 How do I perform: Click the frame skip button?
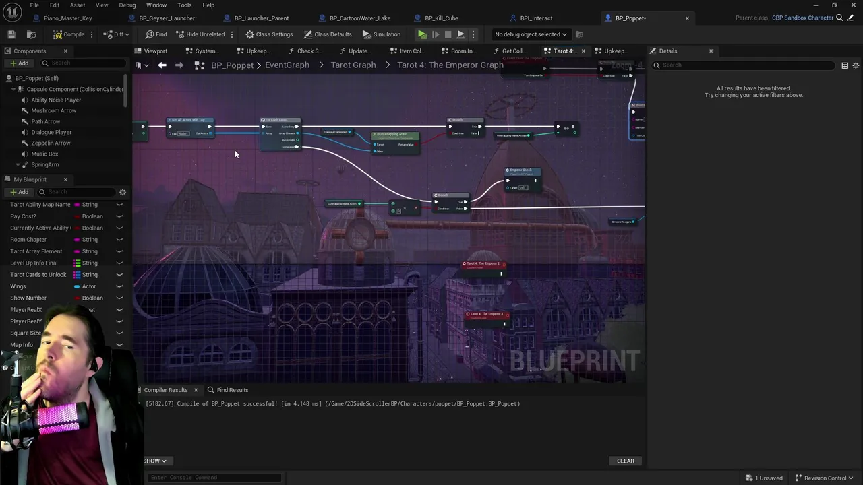(x=436, y=34)
